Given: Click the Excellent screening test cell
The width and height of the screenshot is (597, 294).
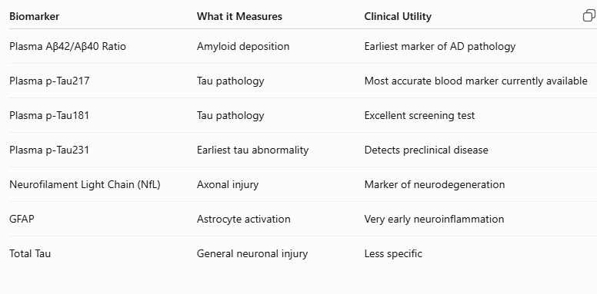Looking at the screenshot, I should pyautogui.click(x=419, y=115).
